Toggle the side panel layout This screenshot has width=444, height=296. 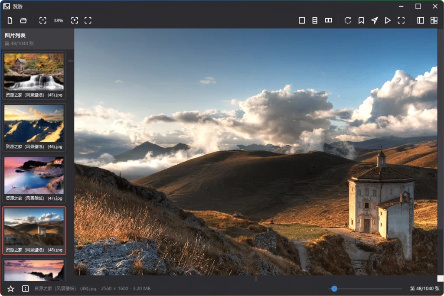[x=420, y=20]
